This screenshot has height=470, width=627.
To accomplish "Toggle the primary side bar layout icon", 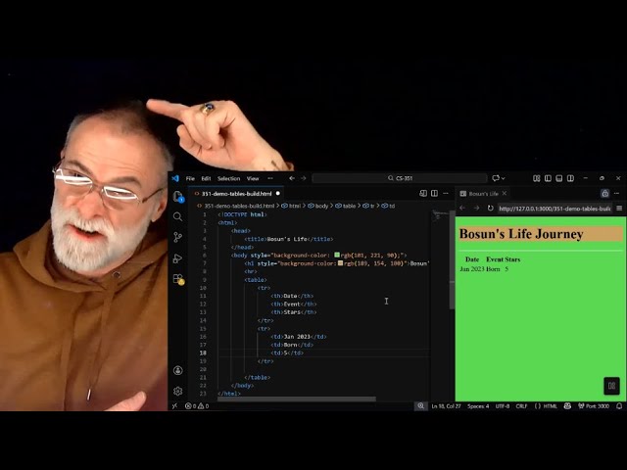I will (x=548, y=178).
